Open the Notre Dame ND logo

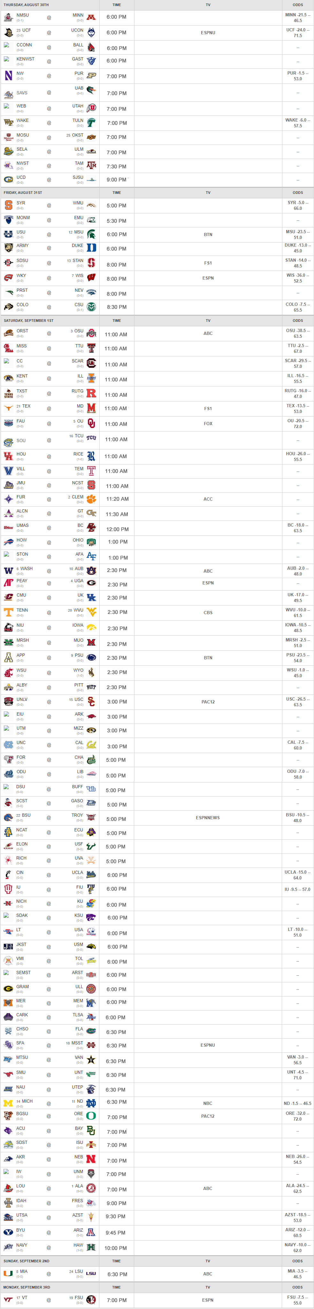point(91,1103)
